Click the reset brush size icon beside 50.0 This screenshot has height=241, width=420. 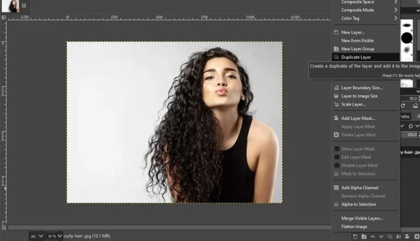point(403,106)
